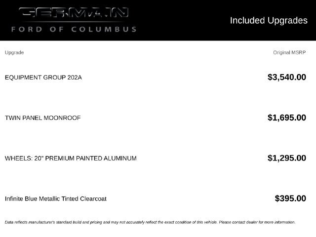Viewport: 316px width, 237px height.
Task: Click the Upgrade column header
Action: 14,53
